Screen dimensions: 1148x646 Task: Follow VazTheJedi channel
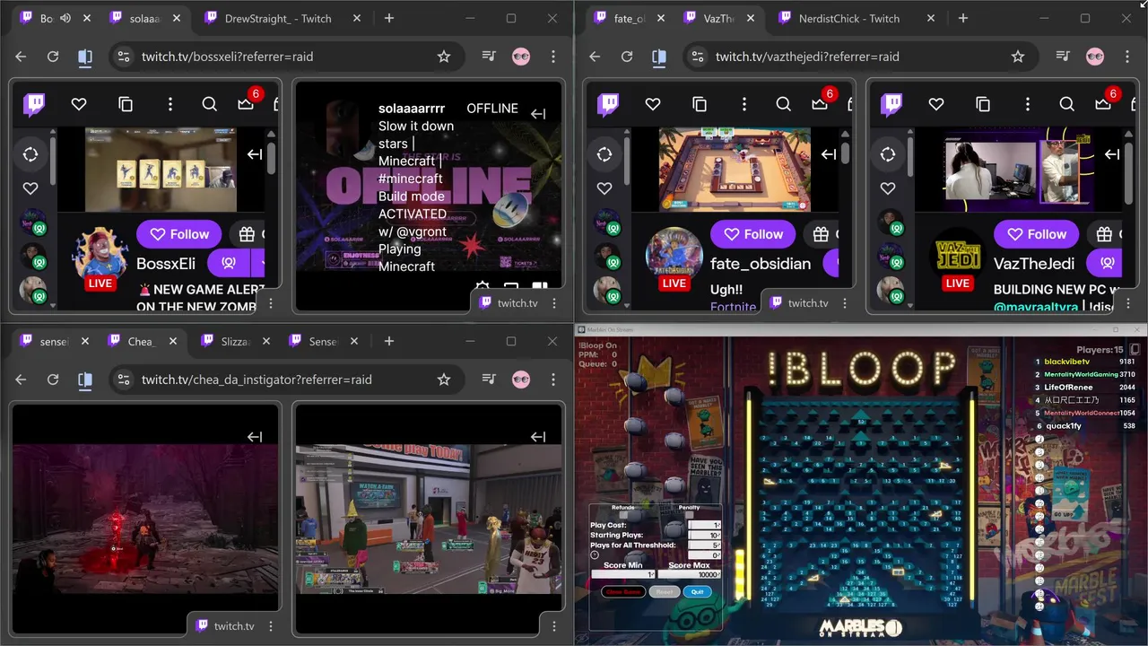1037,234
